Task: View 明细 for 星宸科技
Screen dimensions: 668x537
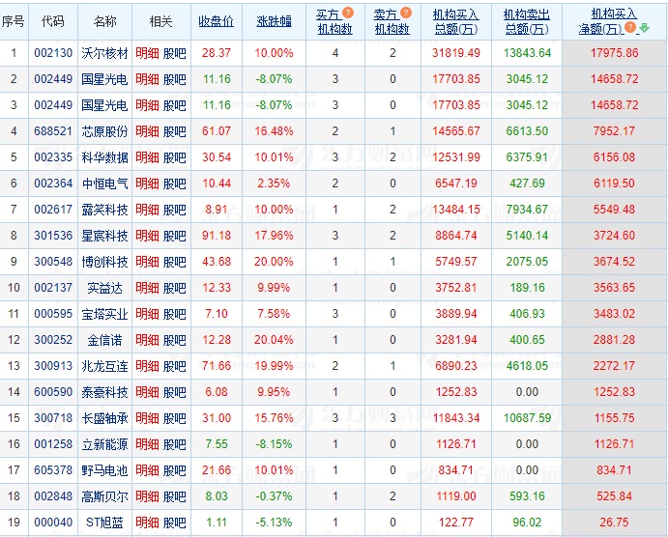Action: [147, 236]
